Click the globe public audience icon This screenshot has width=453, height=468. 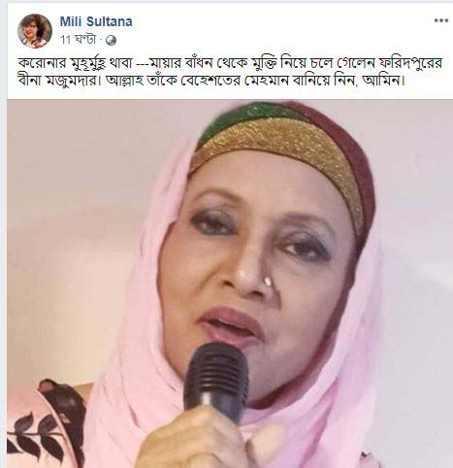(111, 40)
